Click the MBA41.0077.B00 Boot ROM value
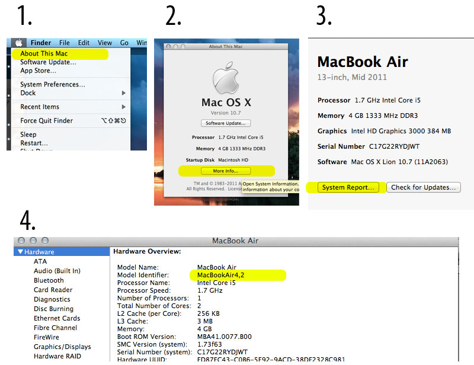Screen dimensions: 474x365 tap(225, 337)
